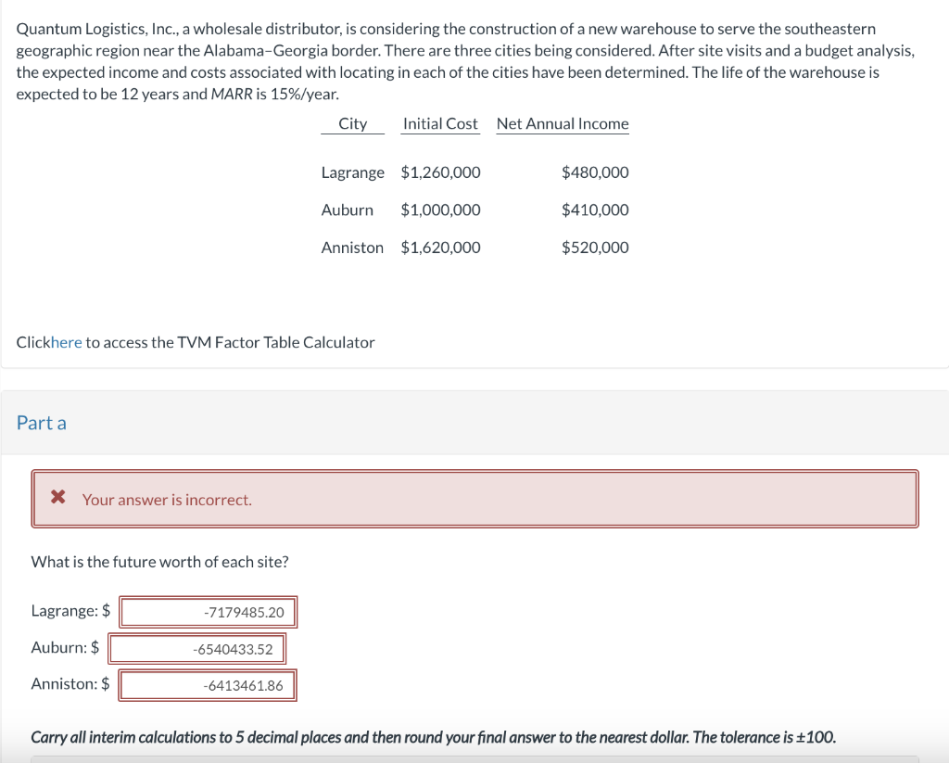The image size is (949, 763).
Task: Select the Net Annual Income column header
Action: (x=563, y=123)
